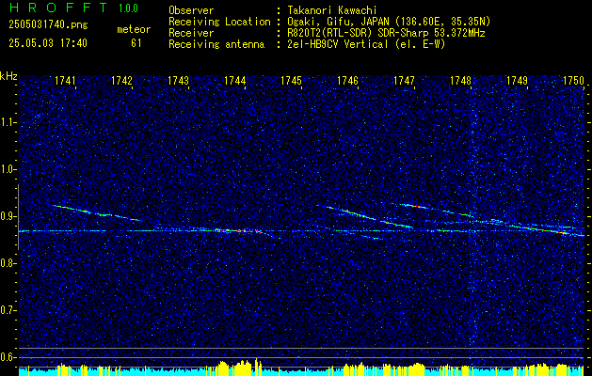Click the HROFFT program title text

[x=57, y=8]
